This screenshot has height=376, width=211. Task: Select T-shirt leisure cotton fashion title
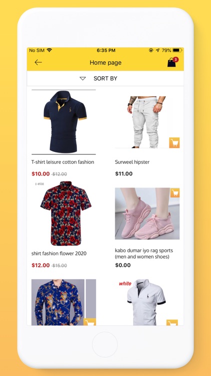[x=62, y=162]
